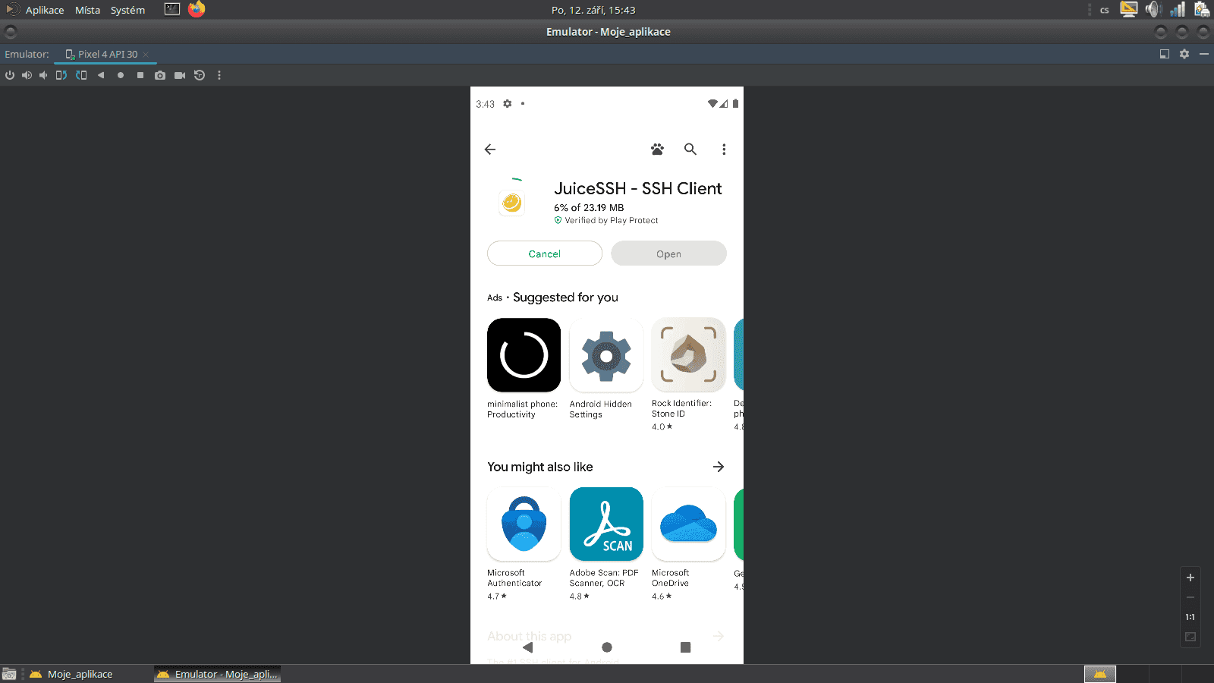Open the Microsoft OneDrive app thumbnail
The width and height of the screenshot is (1214, 683).
coord(688,524)
